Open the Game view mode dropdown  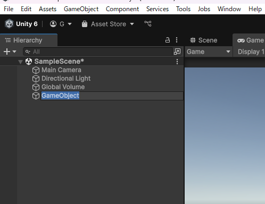tap(209, 52)
